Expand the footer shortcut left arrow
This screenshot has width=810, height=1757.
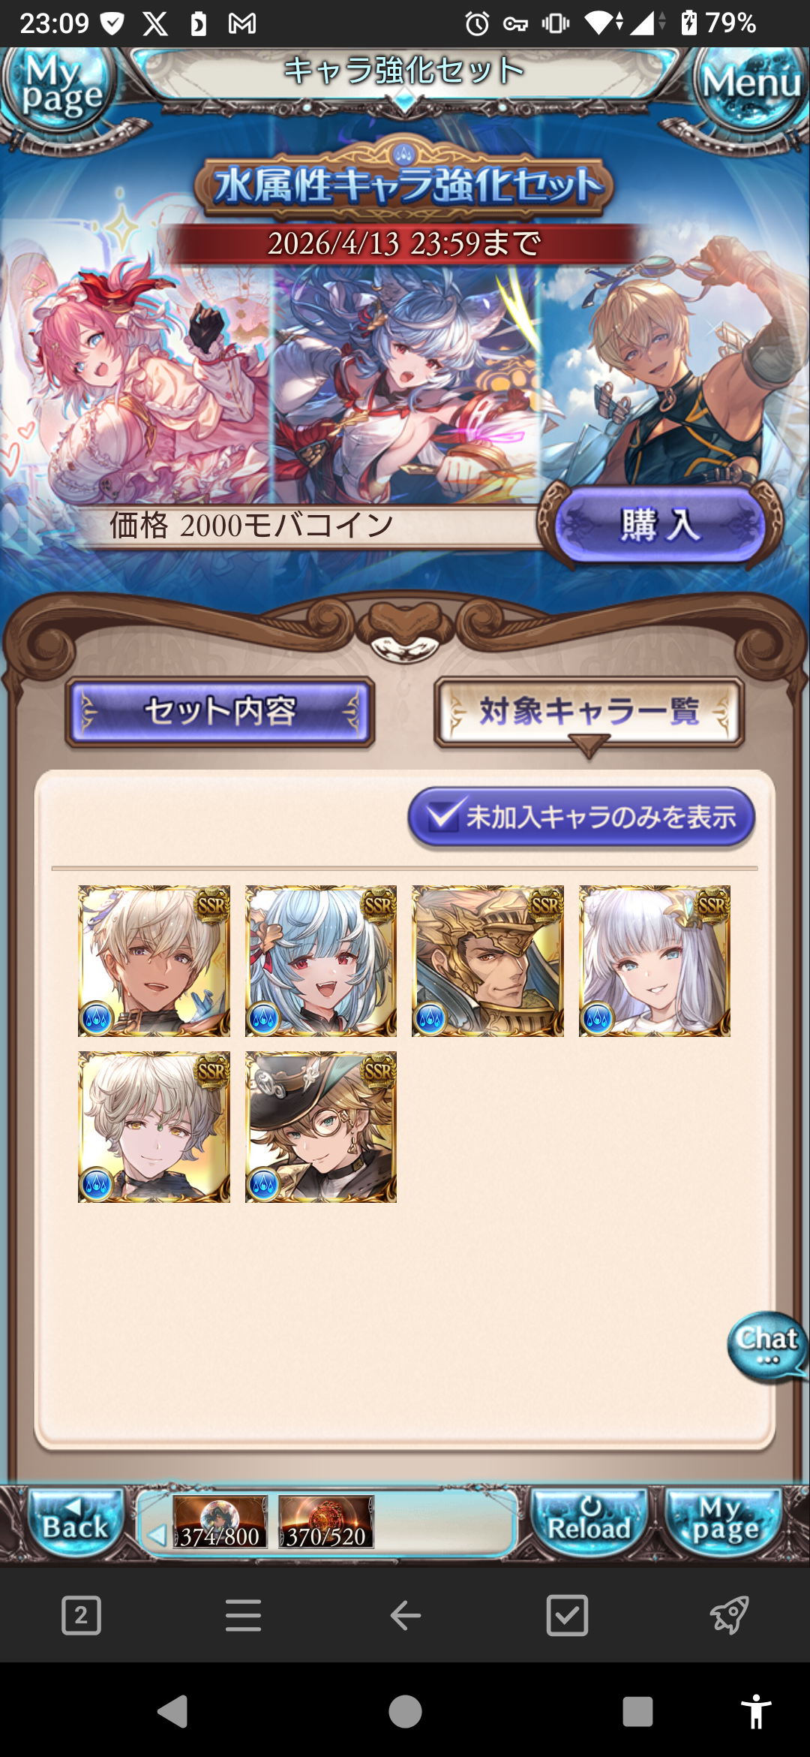click(x=156, y=1535)
